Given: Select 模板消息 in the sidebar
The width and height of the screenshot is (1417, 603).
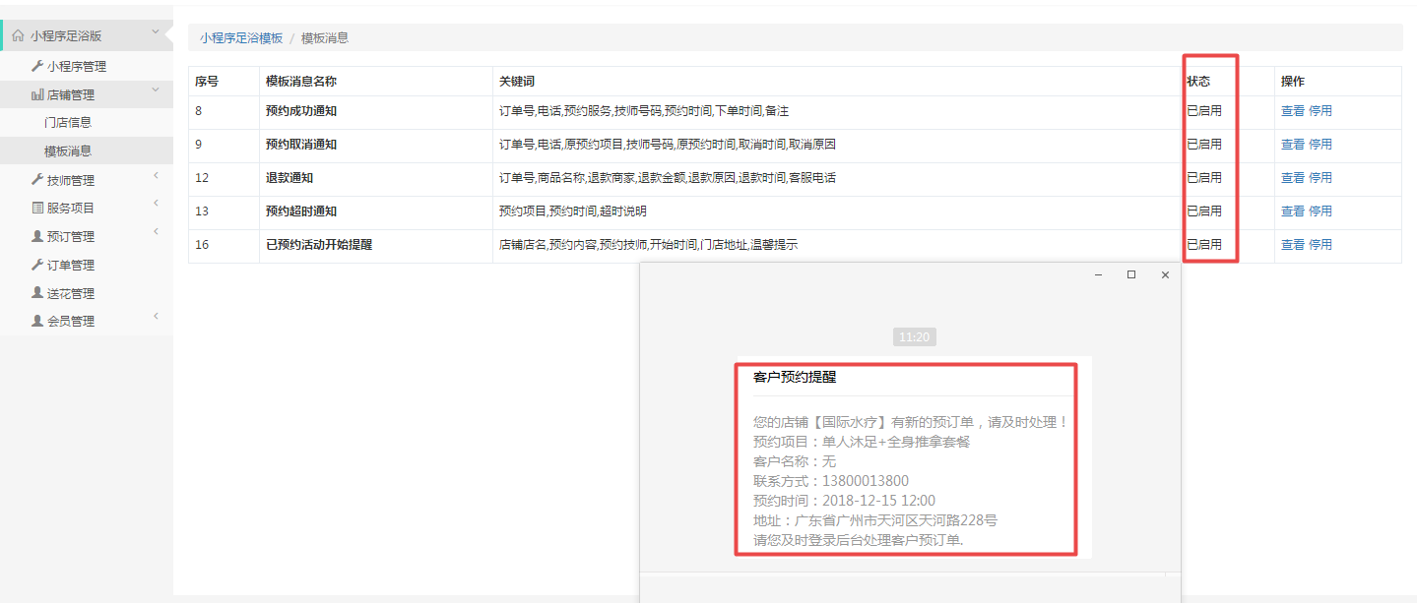Looking at the screenshot, I should click(68, 151).
